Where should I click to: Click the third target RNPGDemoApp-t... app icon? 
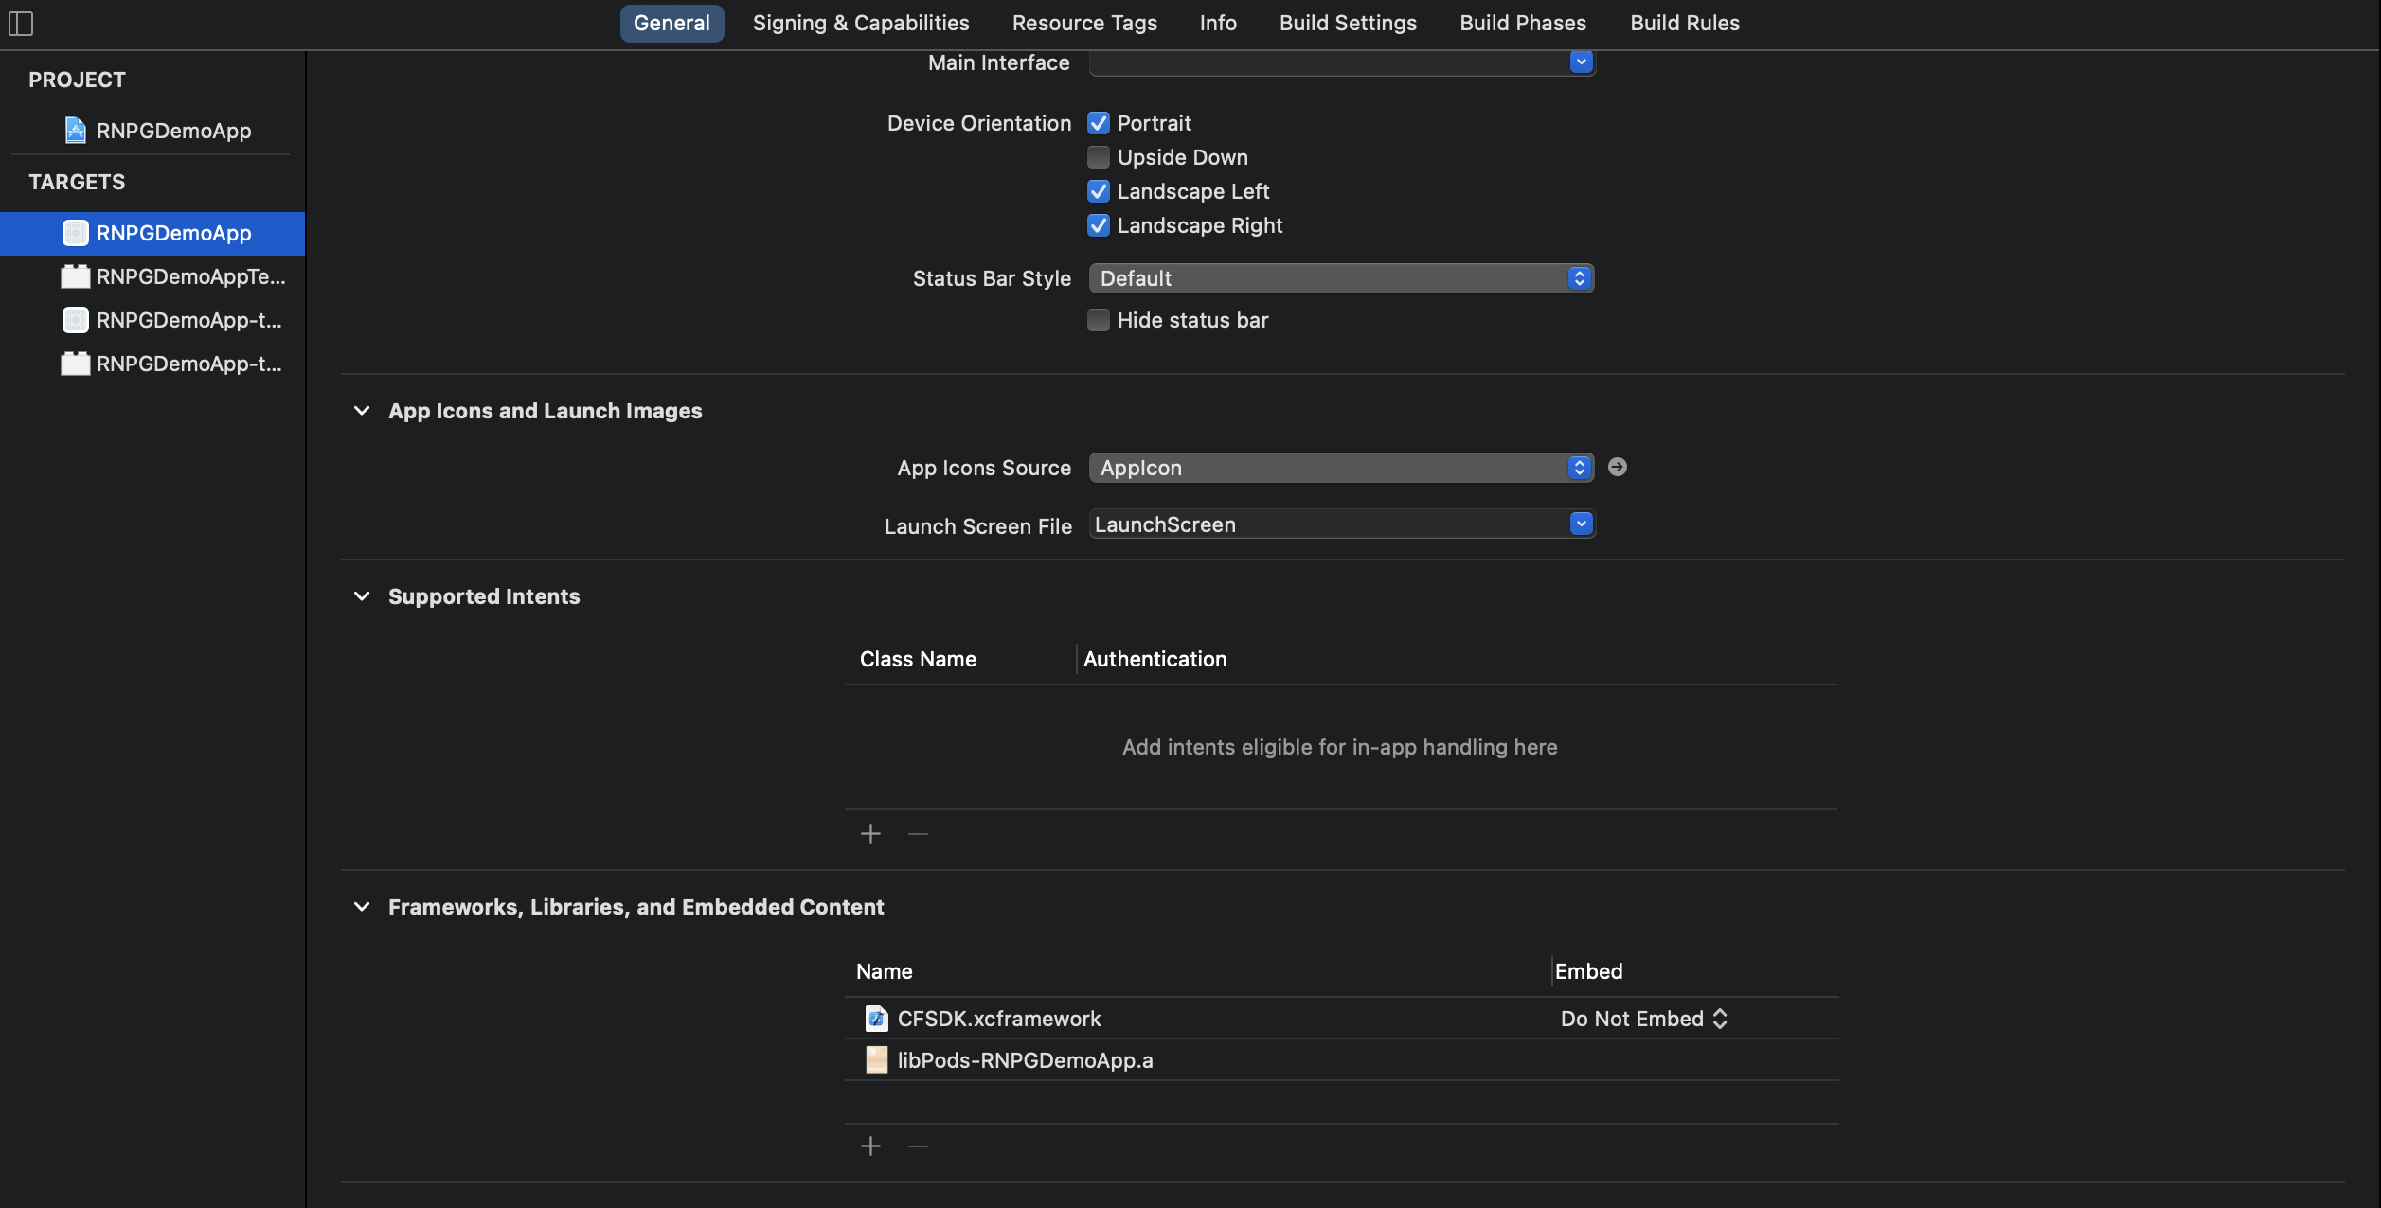pos(76,320)
